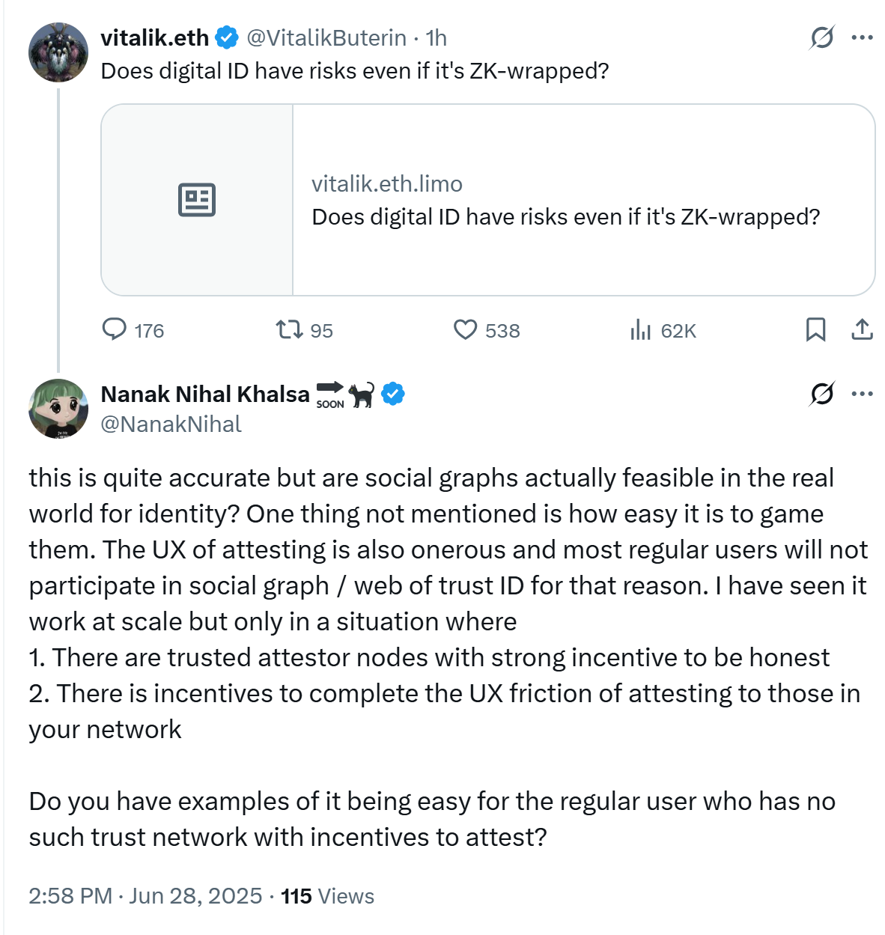Open more options menu on Vitalik's post
Image resolution: width=885 pixels, height=935 pixels.
863,37
